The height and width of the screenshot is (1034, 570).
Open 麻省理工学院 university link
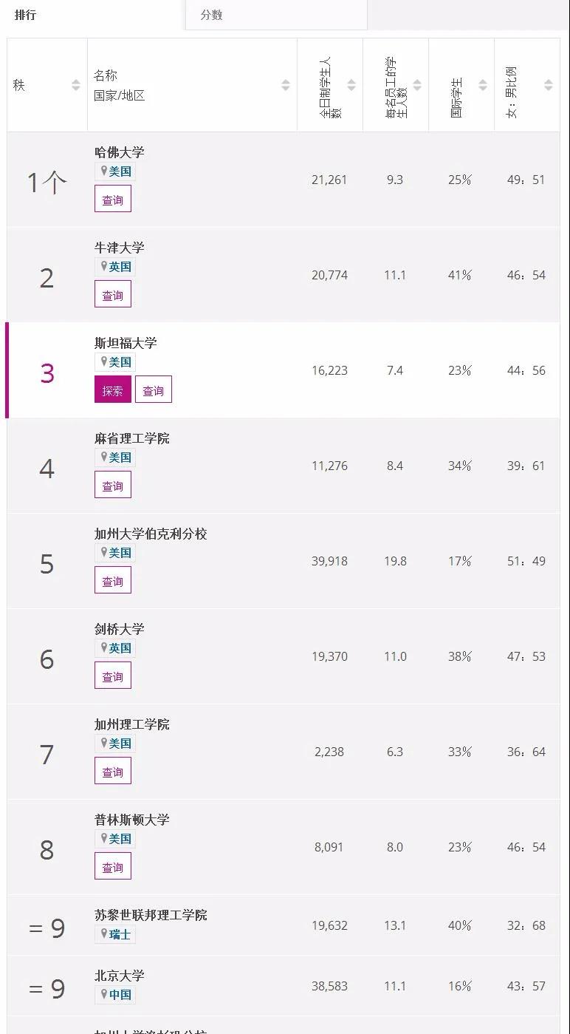tap(132, 438)
